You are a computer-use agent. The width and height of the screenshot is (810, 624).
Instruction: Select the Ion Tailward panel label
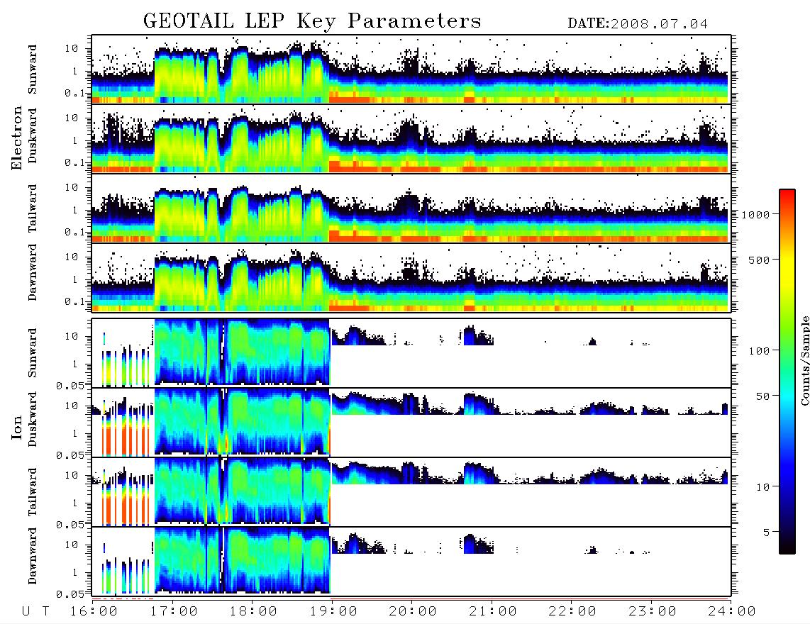click(33, 492)
